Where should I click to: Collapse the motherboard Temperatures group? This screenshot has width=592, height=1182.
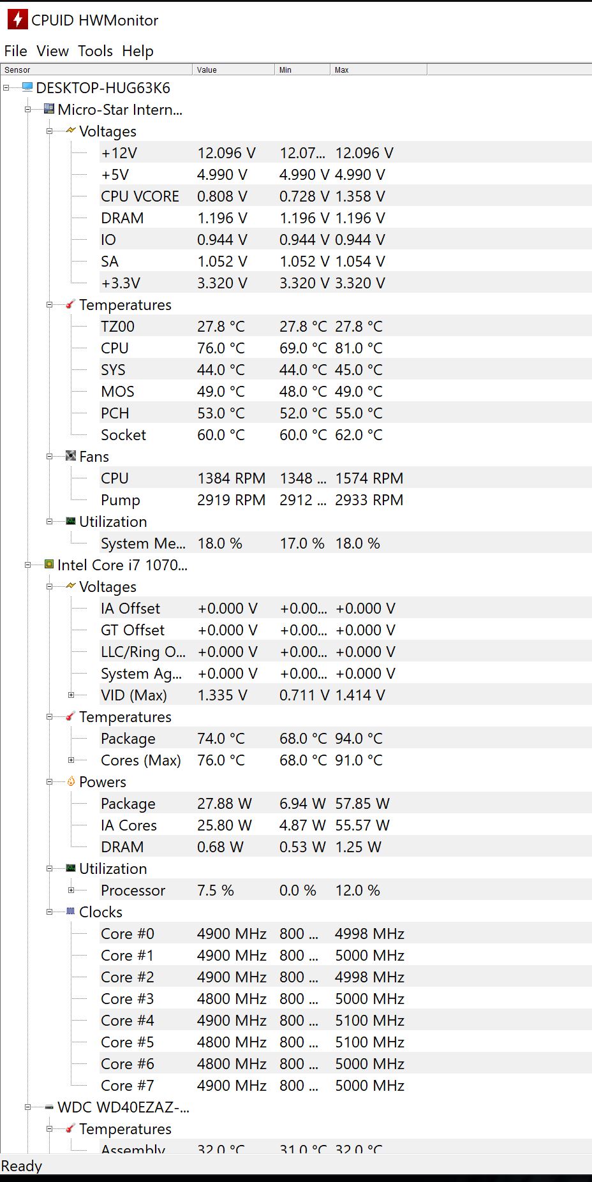[49, 305]
